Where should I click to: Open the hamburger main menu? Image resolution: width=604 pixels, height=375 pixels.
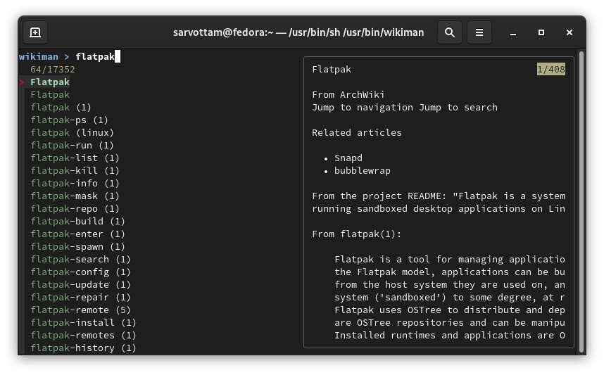click(479, 32)
